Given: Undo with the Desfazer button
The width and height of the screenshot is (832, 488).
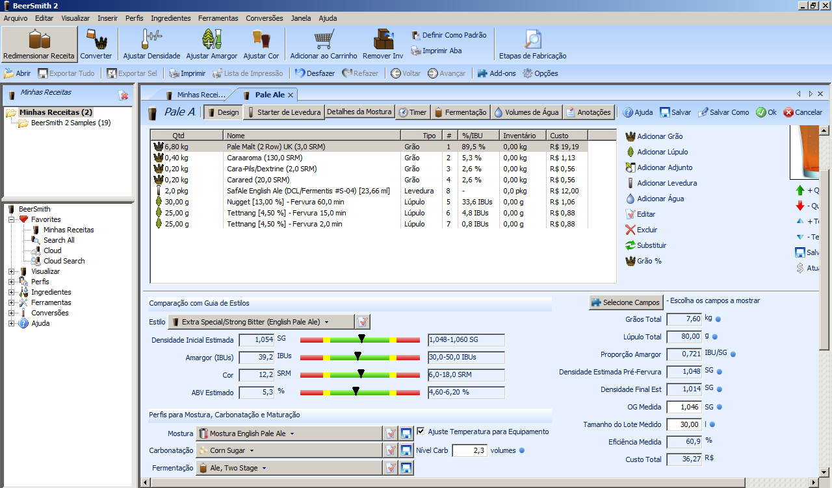Looking at the screenshot, I should click(x=315, y=73).
